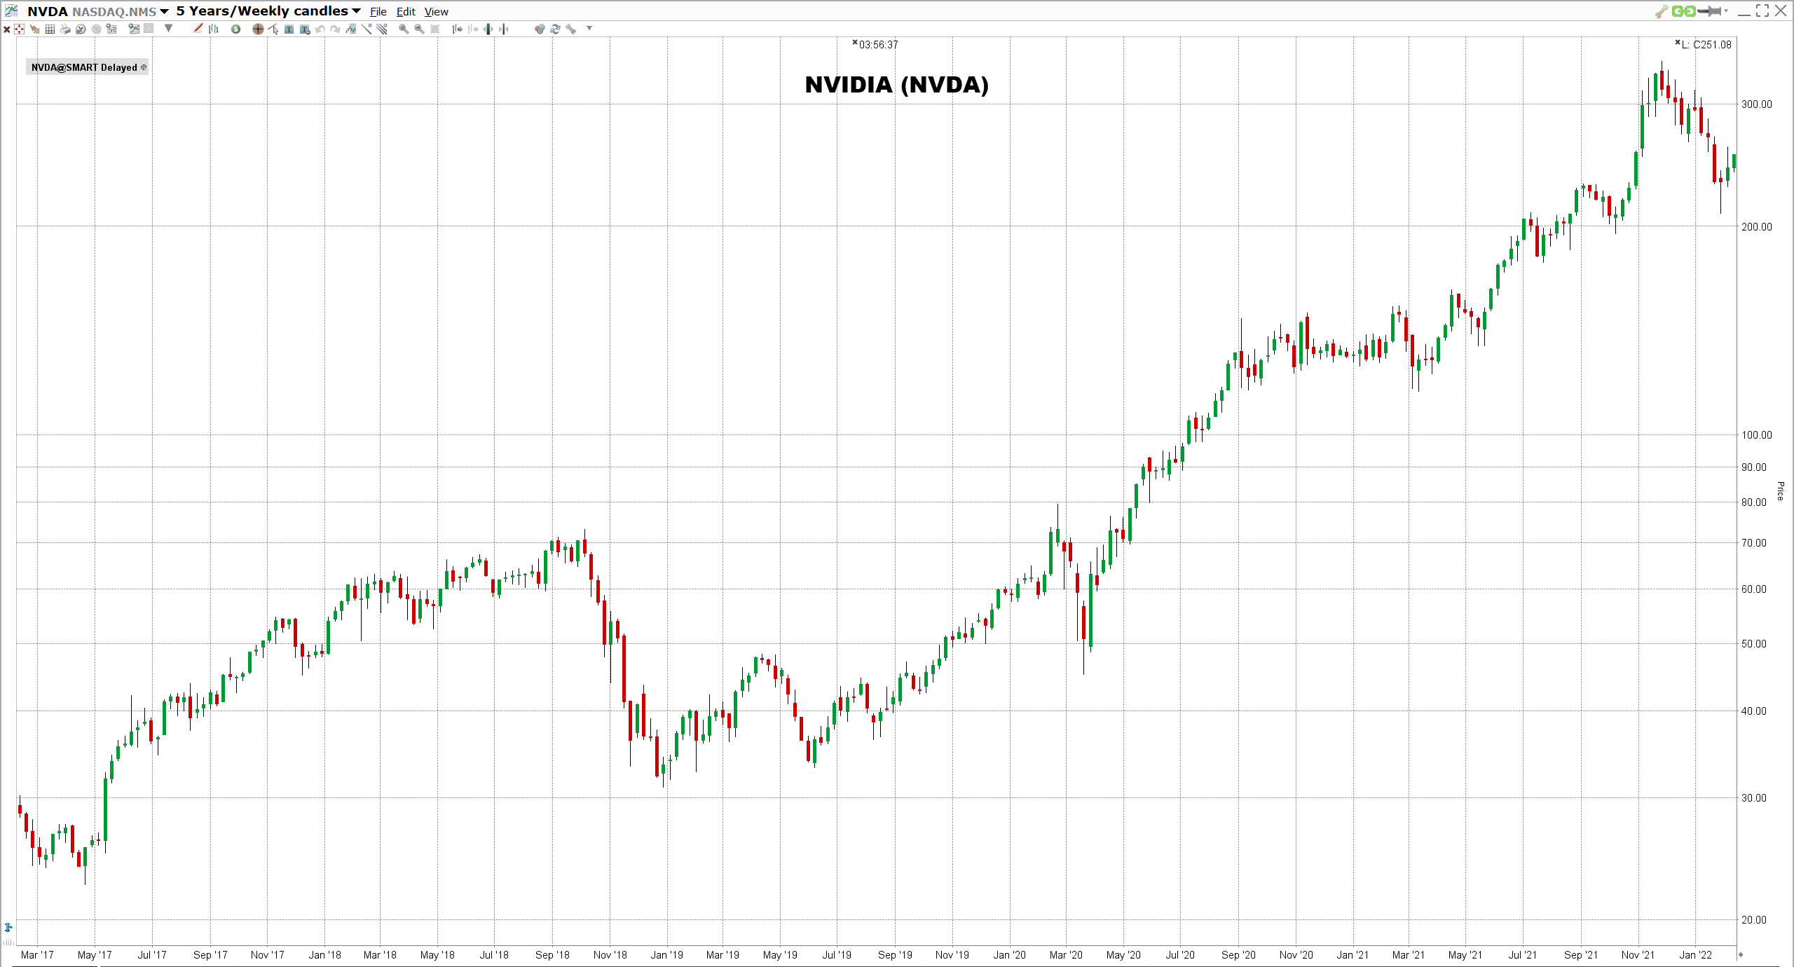Open the File menu
The height and width of the screenshot is (967, 1794).
(378, 12)
